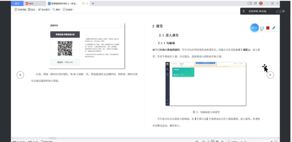Click the 00:56 recording timer circle
The height and width of the screenshot is (142, 292).
[254, 28]
